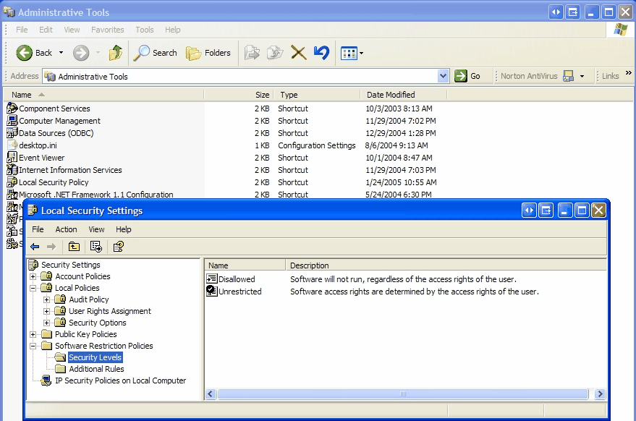Screen dimensions: 636x421
Task: Click the Delete X toolbar icon
Action: pos(299,53)
